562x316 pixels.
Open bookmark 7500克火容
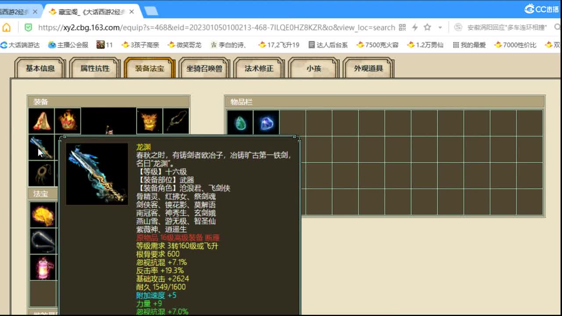[378, 45]
